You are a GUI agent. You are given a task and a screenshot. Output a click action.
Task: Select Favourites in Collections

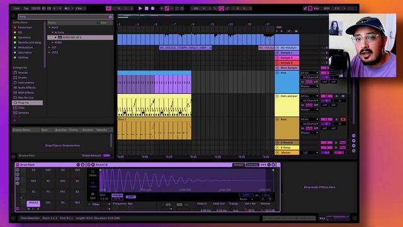(25, 27)
